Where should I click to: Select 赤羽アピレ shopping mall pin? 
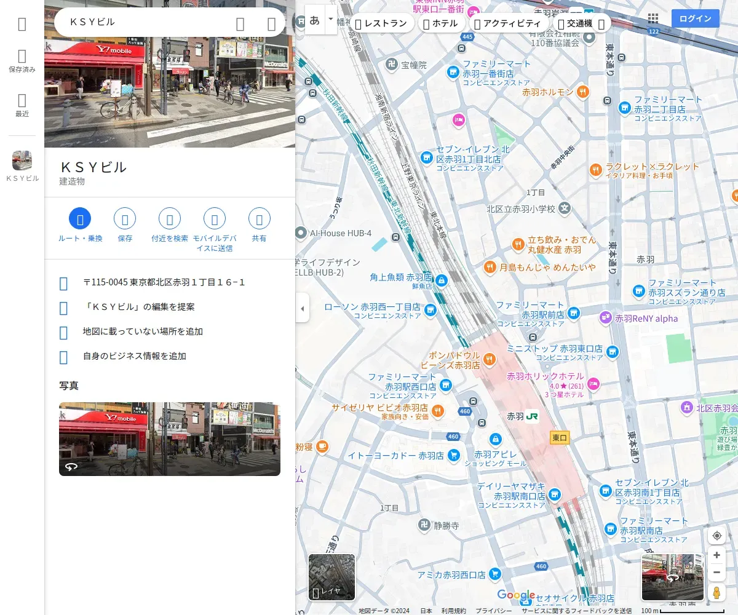(x=496, y=439)
